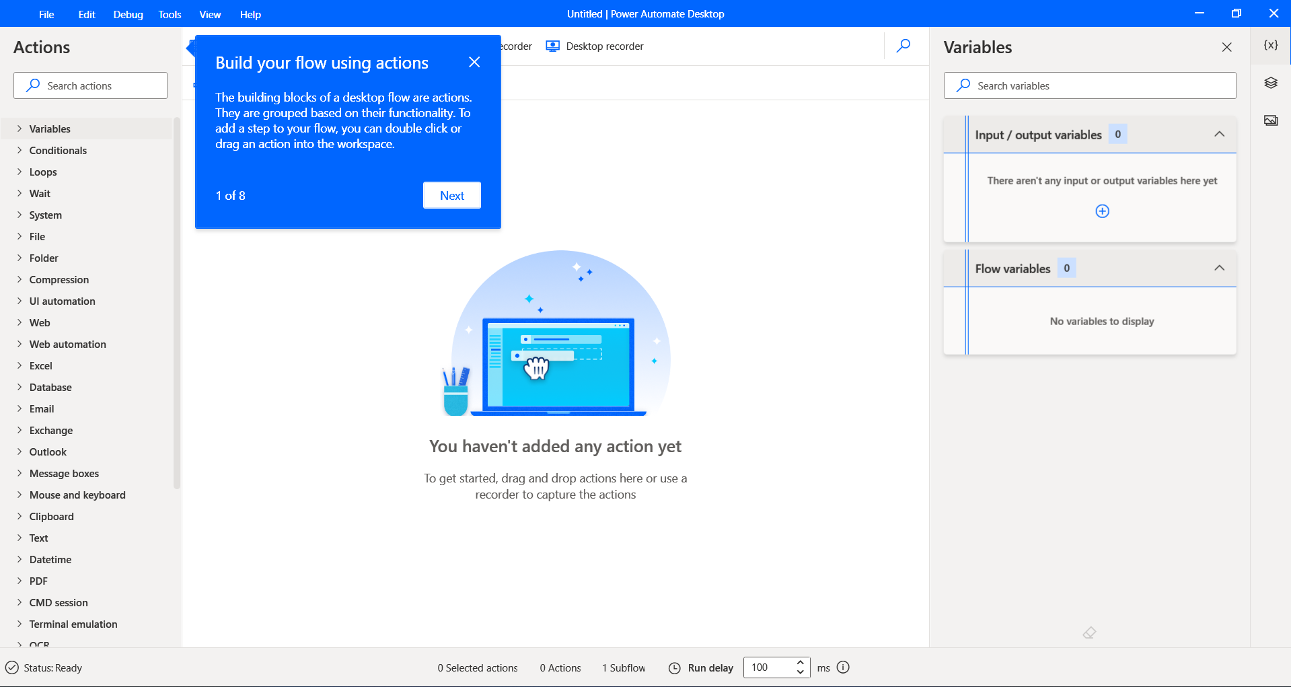Collapse the Input / output variables section
Viewport: 1291px width, 687px height.
point(1219,134)
